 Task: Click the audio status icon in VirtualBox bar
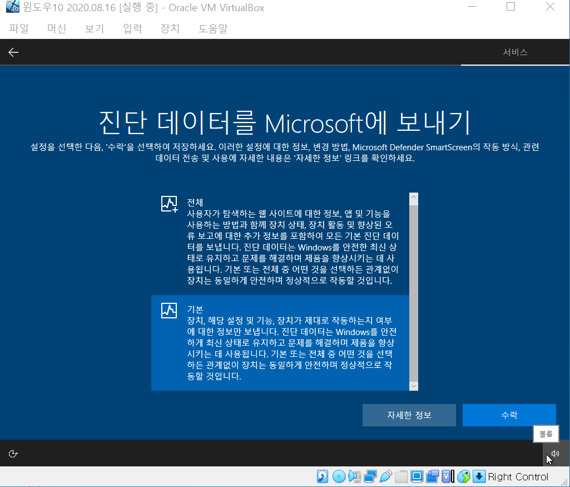tap(354, 476)
